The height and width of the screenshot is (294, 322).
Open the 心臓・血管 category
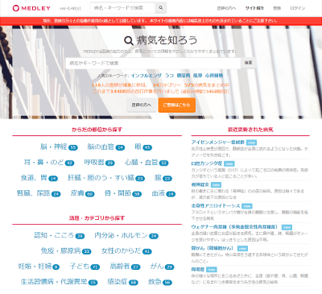click(147, 163)
